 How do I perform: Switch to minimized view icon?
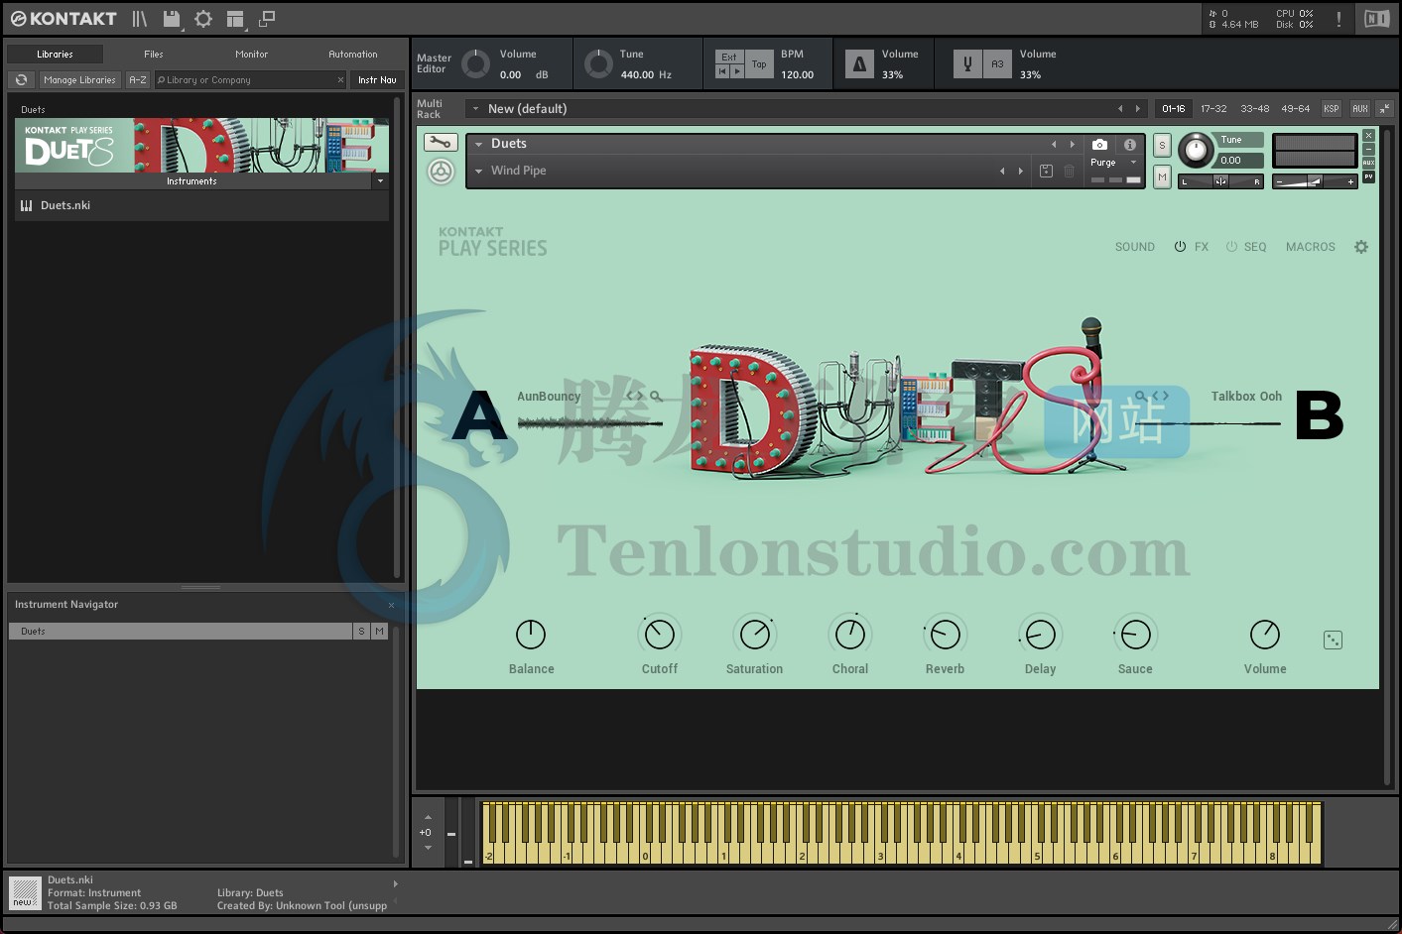point(266,19)
